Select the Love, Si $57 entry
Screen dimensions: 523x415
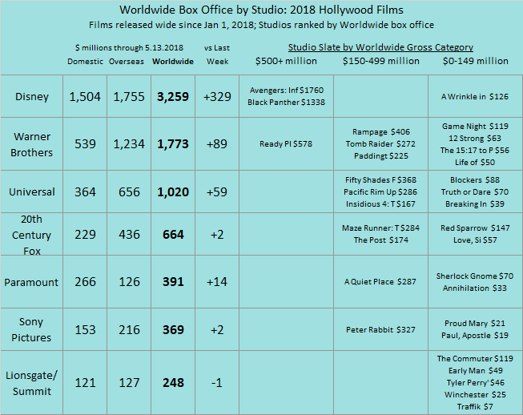[475, 240]
